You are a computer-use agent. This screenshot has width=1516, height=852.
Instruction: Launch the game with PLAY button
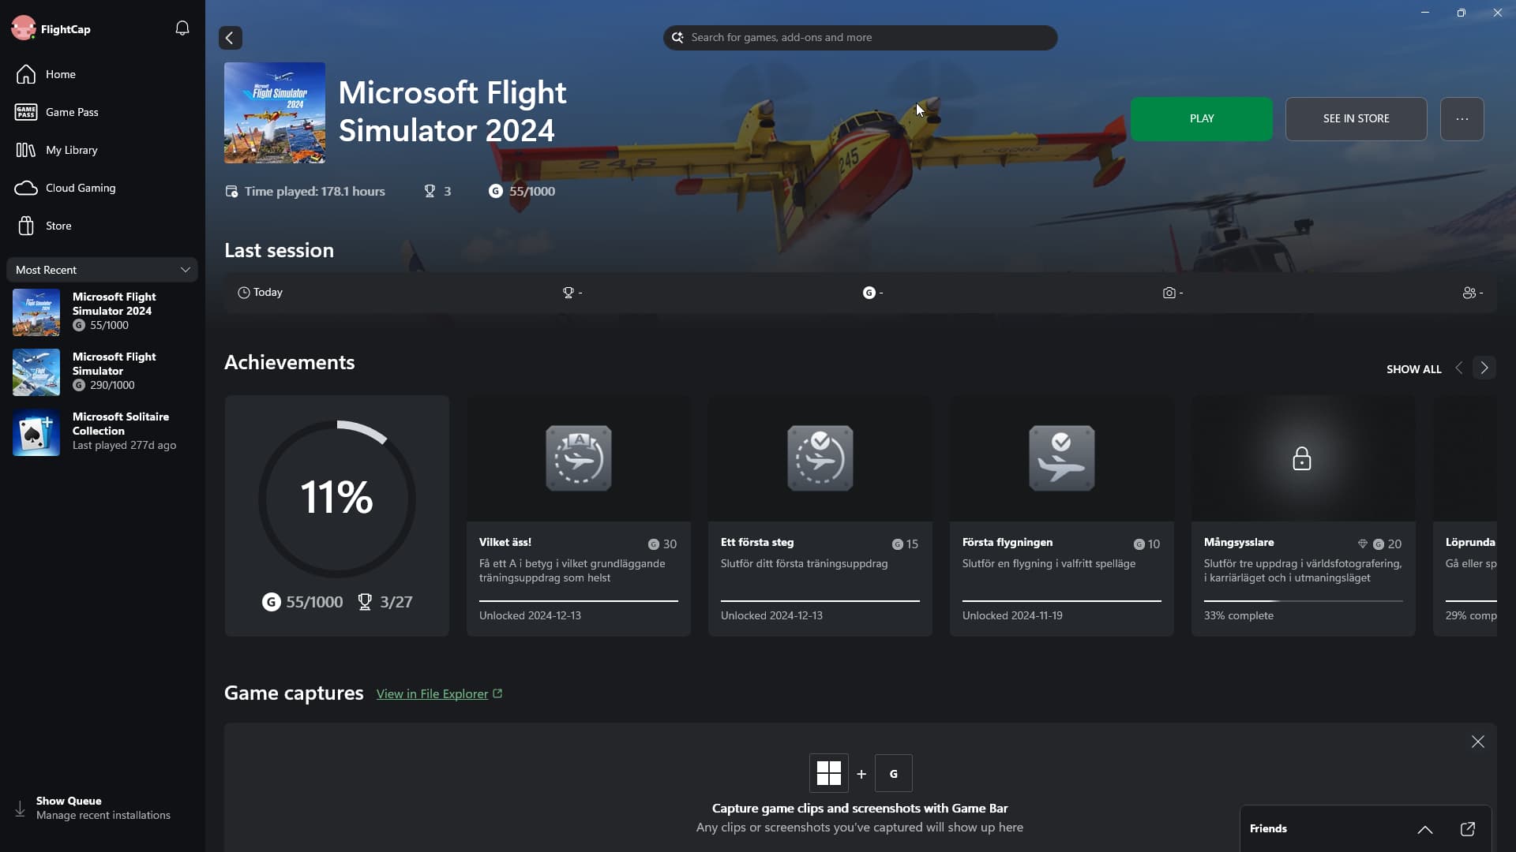[1201, 119]
